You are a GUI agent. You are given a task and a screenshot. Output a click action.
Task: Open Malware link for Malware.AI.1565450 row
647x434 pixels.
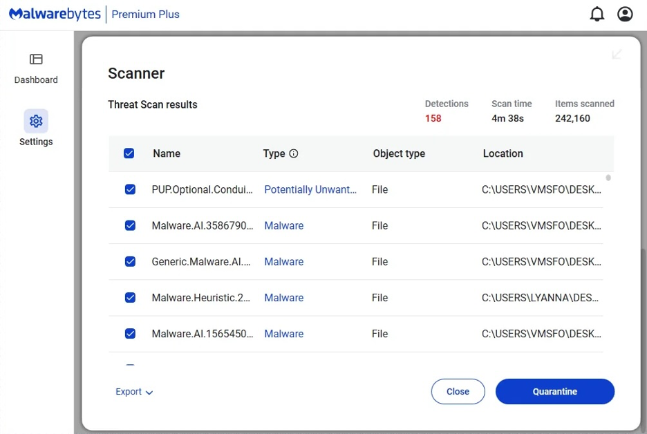(x=284, y=333)
